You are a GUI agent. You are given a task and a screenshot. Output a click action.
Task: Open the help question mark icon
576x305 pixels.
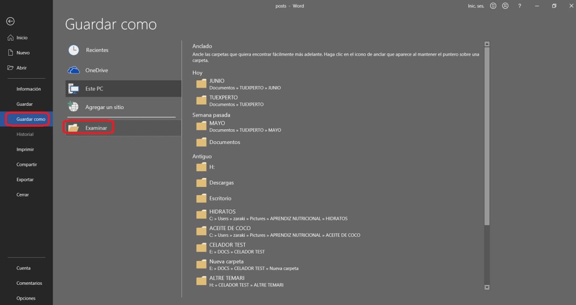tap(519, 6)
